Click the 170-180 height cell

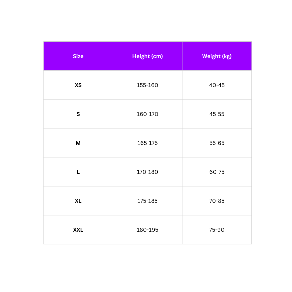point(147,172)
